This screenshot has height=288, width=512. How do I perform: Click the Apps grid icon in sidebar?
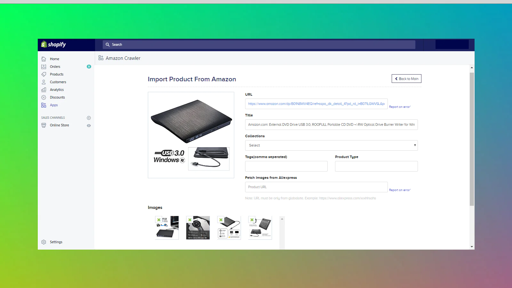(x=44, y=105)
